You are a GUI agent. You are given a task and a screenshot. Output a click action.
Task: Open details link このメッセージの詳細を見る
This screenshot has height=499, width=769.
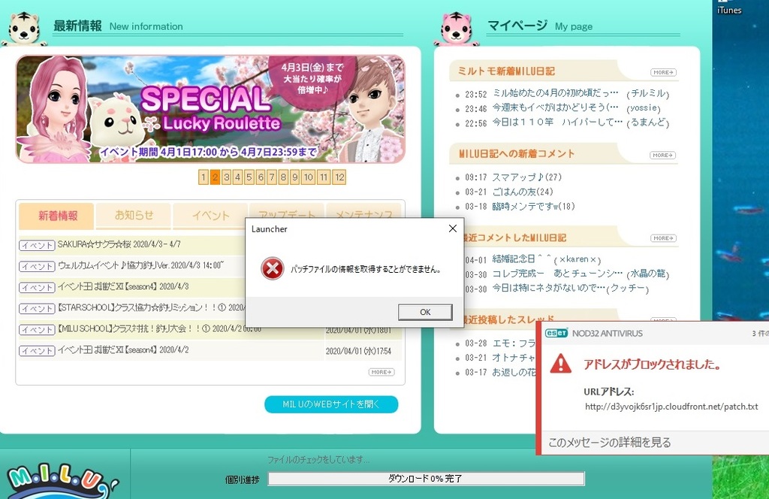pyautogui.click(x=609, y=442)
